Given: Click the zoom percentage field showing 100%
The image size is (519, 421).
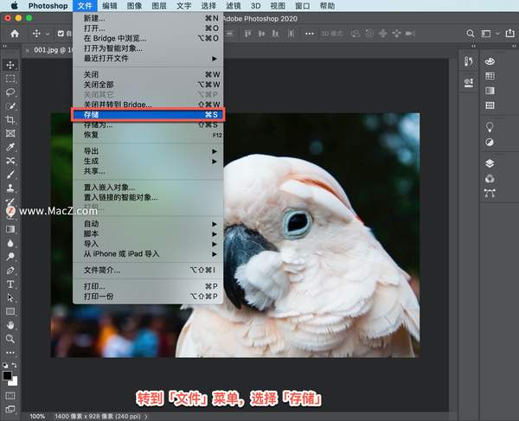Looking at the screenshot, I should [37, 416].
